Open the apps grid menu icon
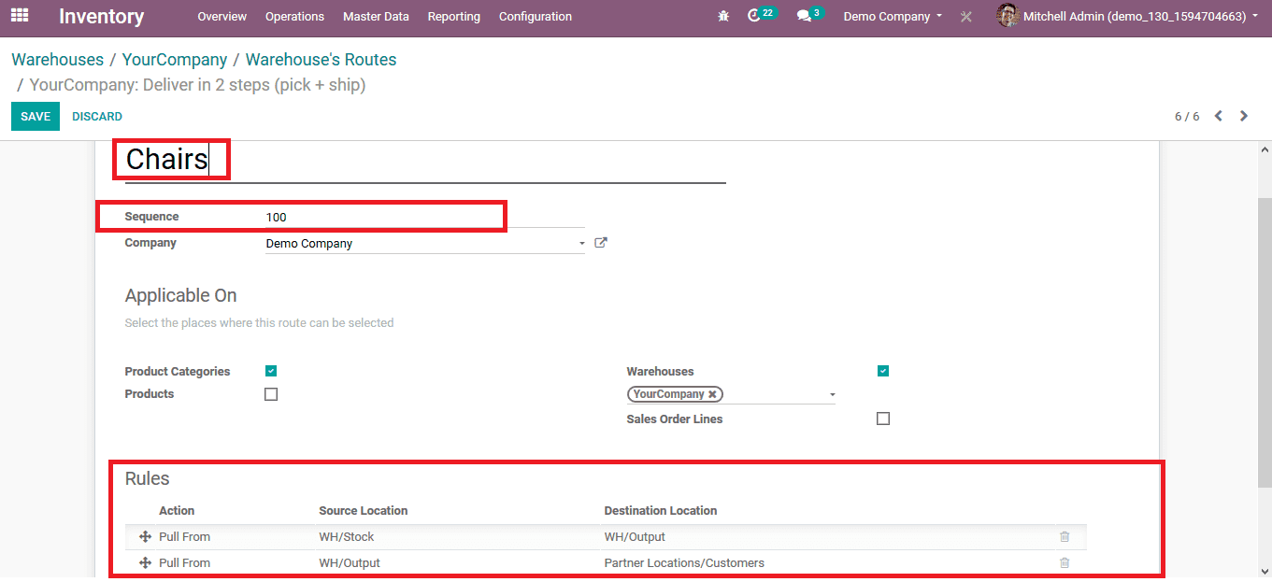The image size is (1272, 582). [x=20, y=16]
